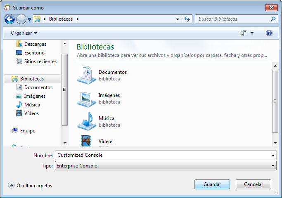Open Vídeos library large icon
Screen dimensions: 282x198
86,141
